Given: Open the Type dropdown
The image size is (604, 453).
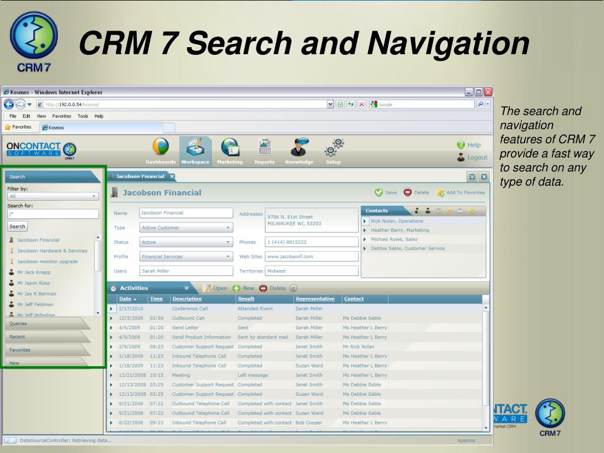Looking at the screenshot, I should tap(186, 228).
